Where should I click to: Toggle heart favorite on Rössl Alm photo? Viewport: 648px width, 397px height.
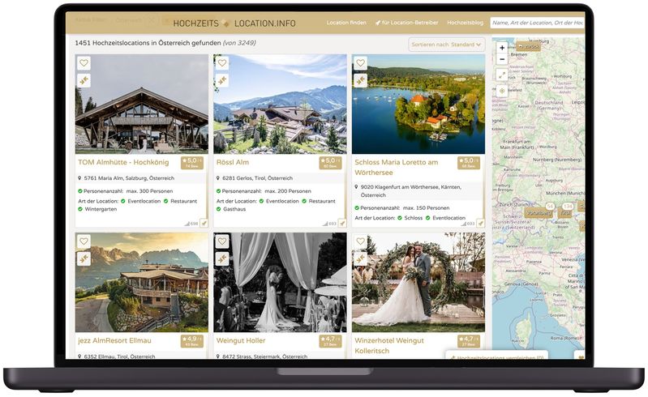[222, 63]
